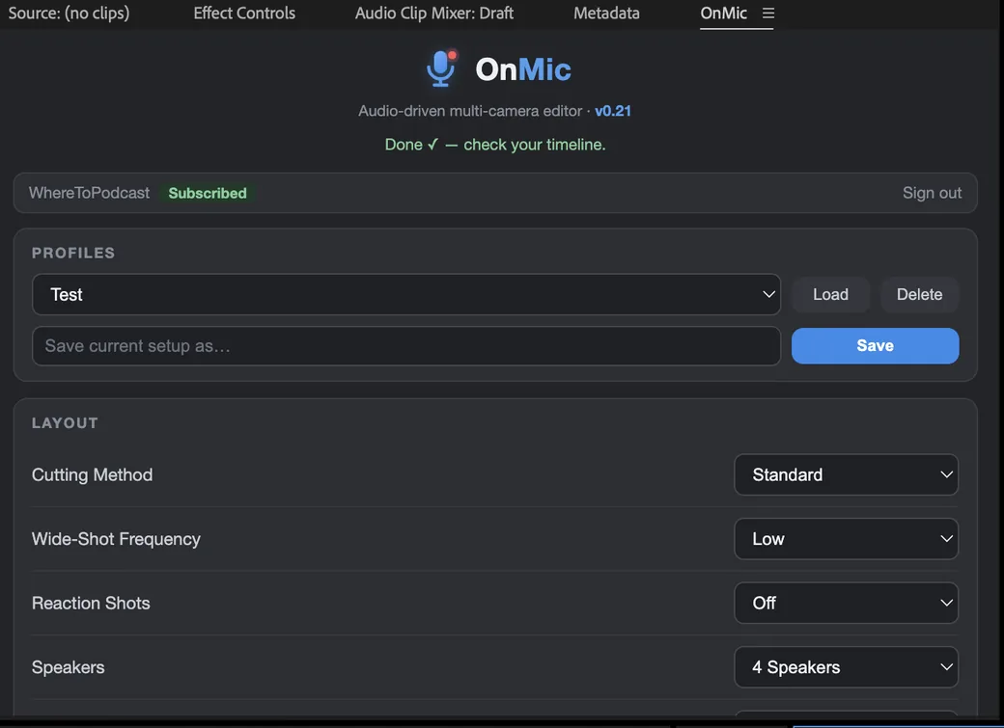Click the PROFILES section heading
Screen dimensions: 1004x728
click(x=73, y=253)
